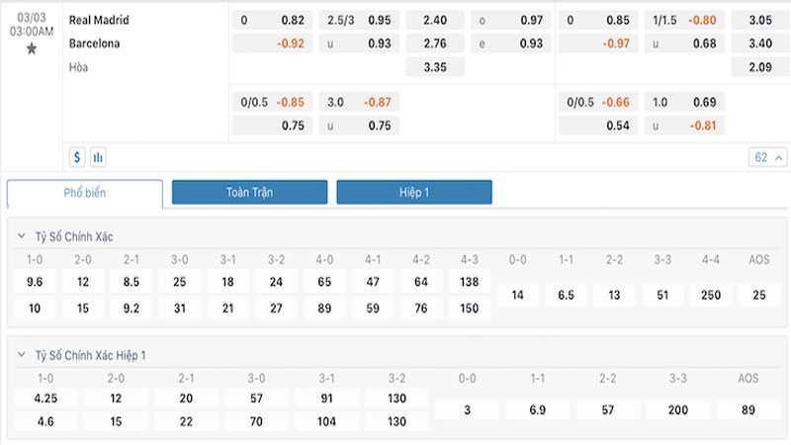Collapse the Tỷ Số Chính Xác section
Screen dimensions: 791x445
tap(21, 236)
